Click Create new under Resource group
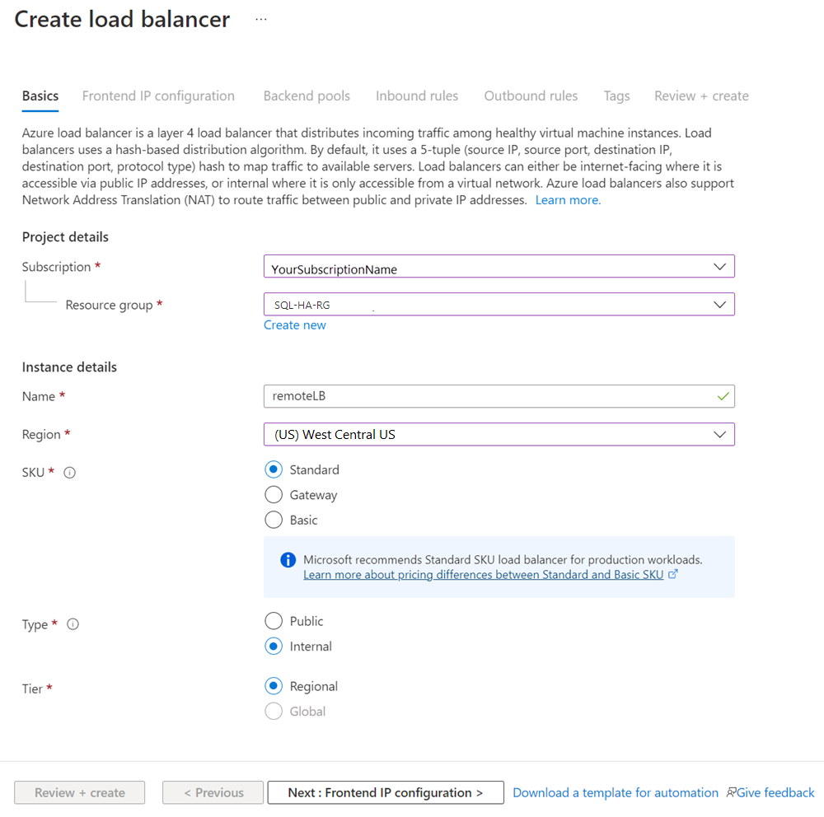 point(295,324)
